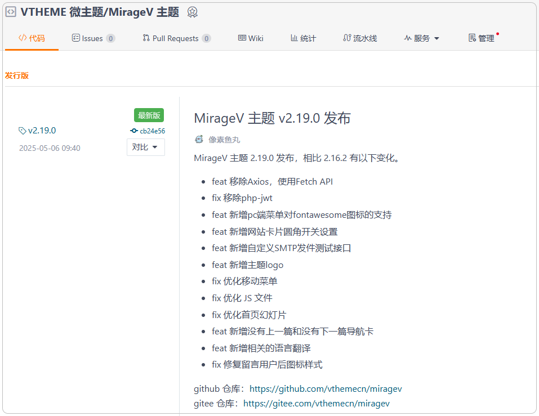
Task: Click the line 'fix 优化移动菜单'
Action: tap(245, 281)
